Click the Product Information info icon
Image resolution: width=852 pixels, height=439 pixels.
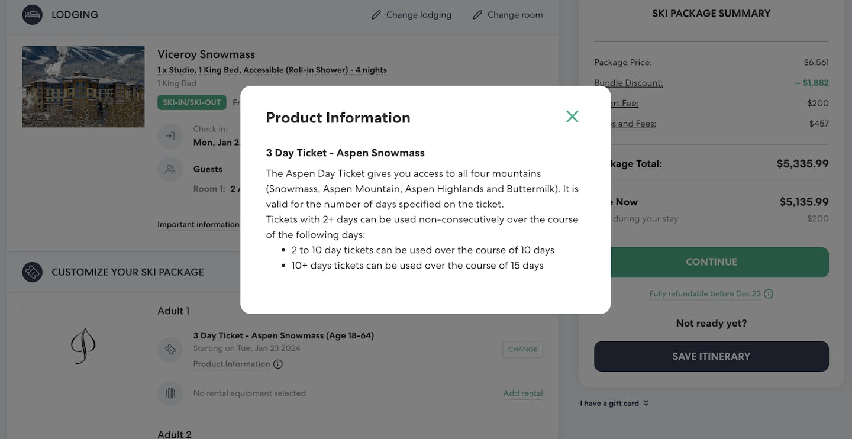(x=278, y=364)
